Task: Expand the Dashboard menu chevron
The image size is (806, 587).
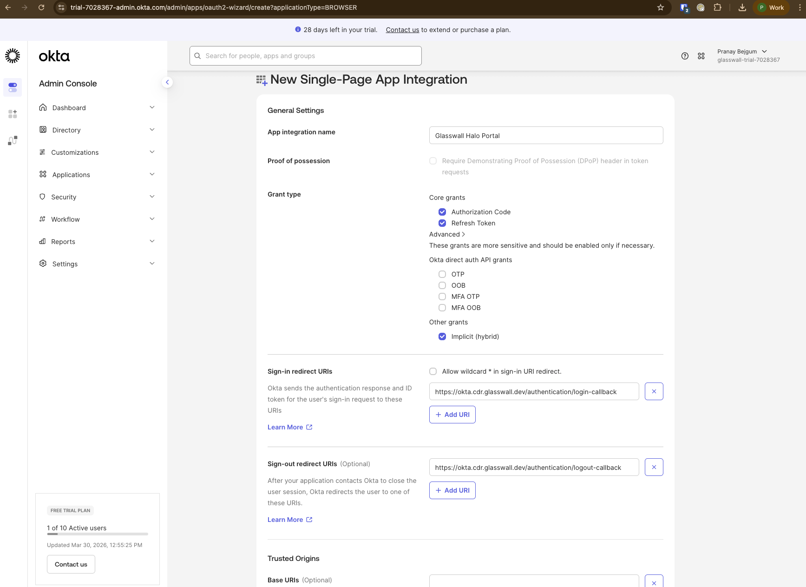Action: pos(152,107)
